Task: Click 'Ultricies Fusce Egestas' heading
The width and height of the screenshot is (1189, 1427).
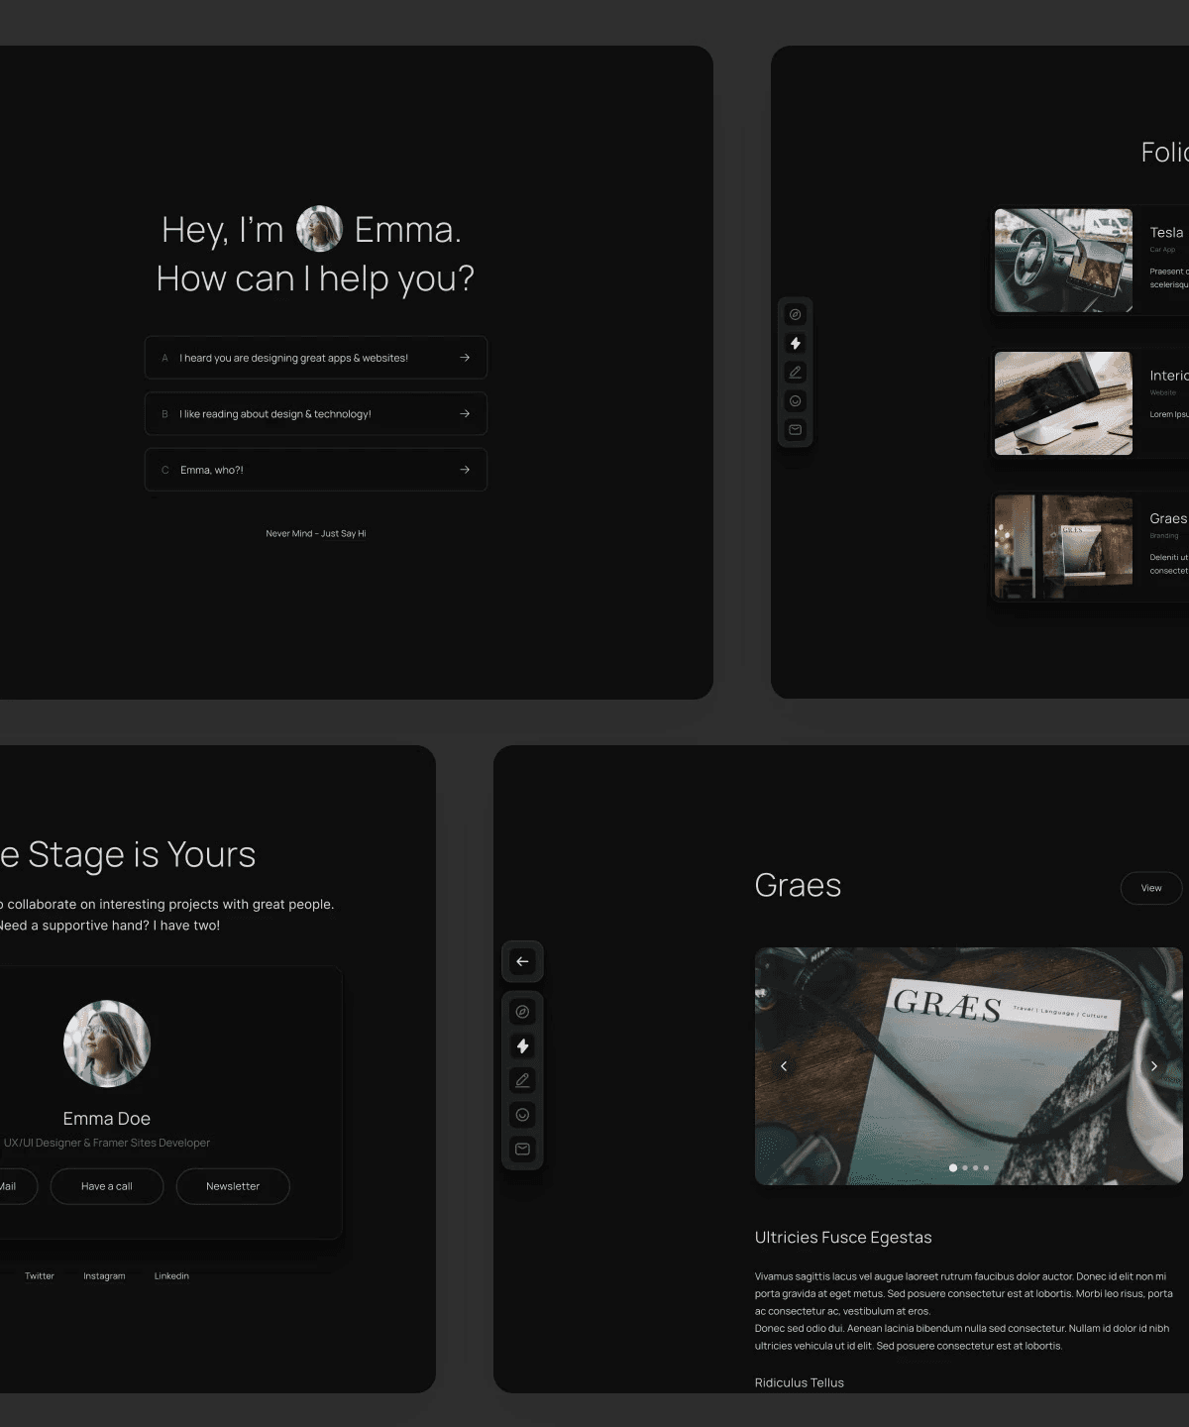Action: pos(843,1238)
